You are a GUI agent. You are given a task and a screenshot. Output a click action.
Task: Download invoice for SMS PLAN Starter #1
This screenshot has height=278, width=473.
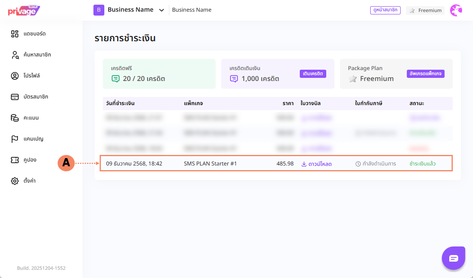point(317,164)
